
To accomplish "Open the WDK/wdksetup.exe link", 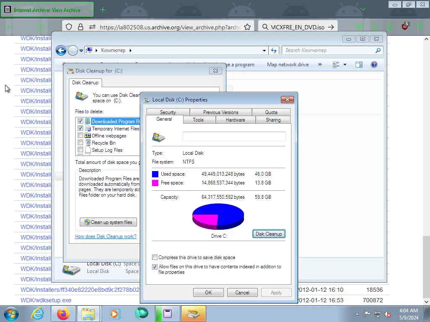I will pos(46,300).
